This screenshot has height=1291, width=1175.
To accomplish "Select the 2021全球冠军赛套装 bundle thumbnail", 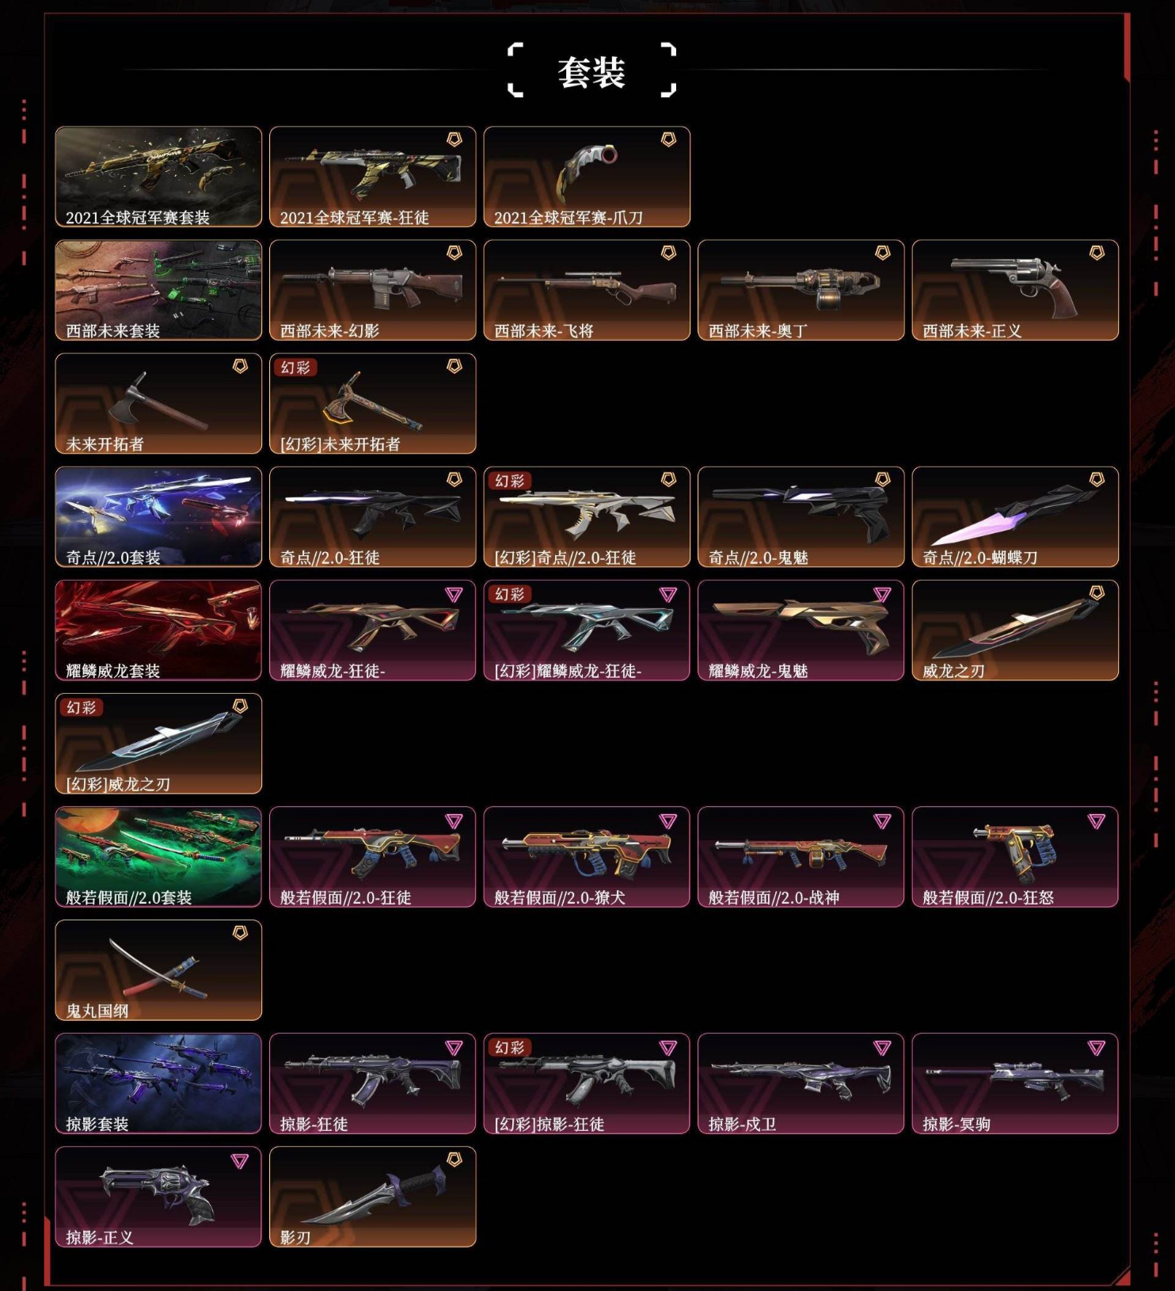I will (x=158, y=177).
